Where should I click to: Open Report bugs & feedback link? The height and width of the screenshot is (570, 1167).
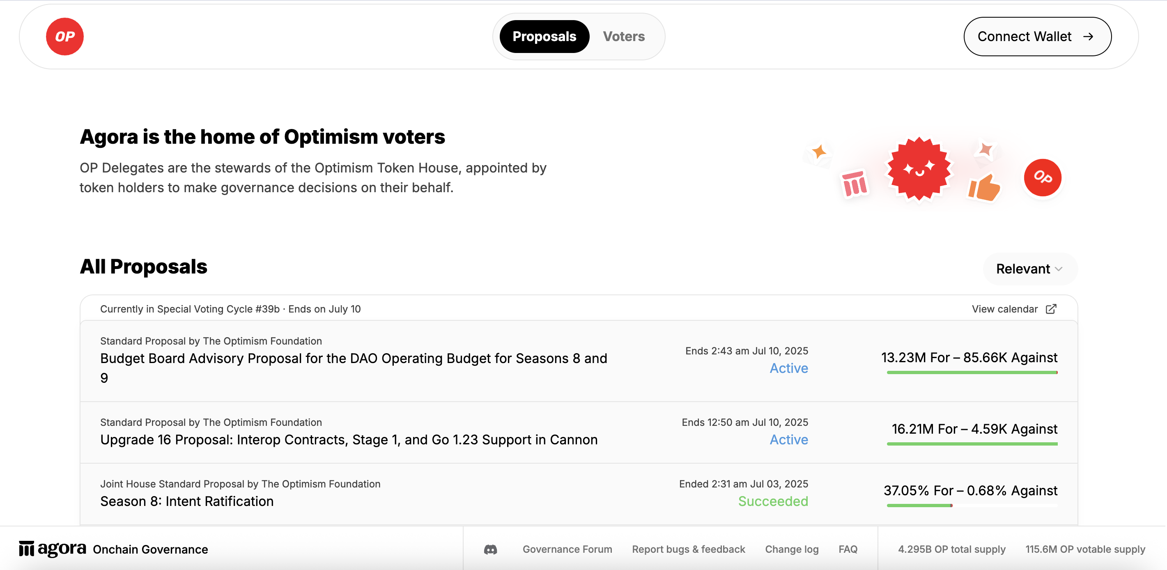[x=688, y=549]
